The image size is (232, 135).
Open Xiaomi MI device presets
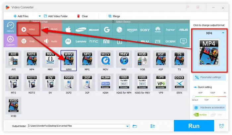(106, 41)
